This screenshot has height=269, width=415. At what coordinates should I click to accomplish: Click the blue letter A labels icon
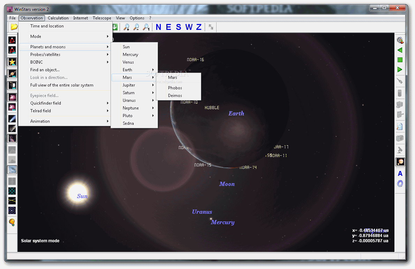[x=400, y=173]
